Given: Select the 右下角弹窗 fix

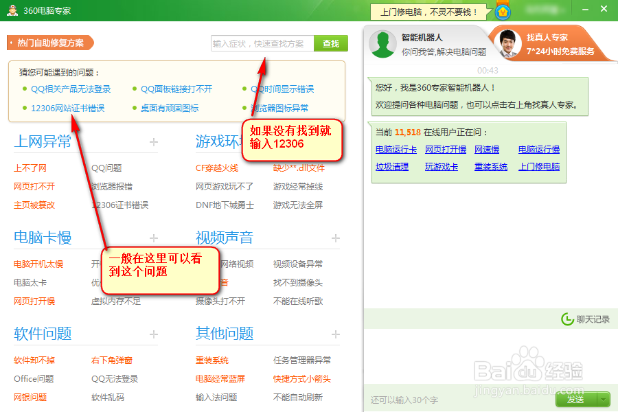Looking at the screenshot, I should pos(111,360).
